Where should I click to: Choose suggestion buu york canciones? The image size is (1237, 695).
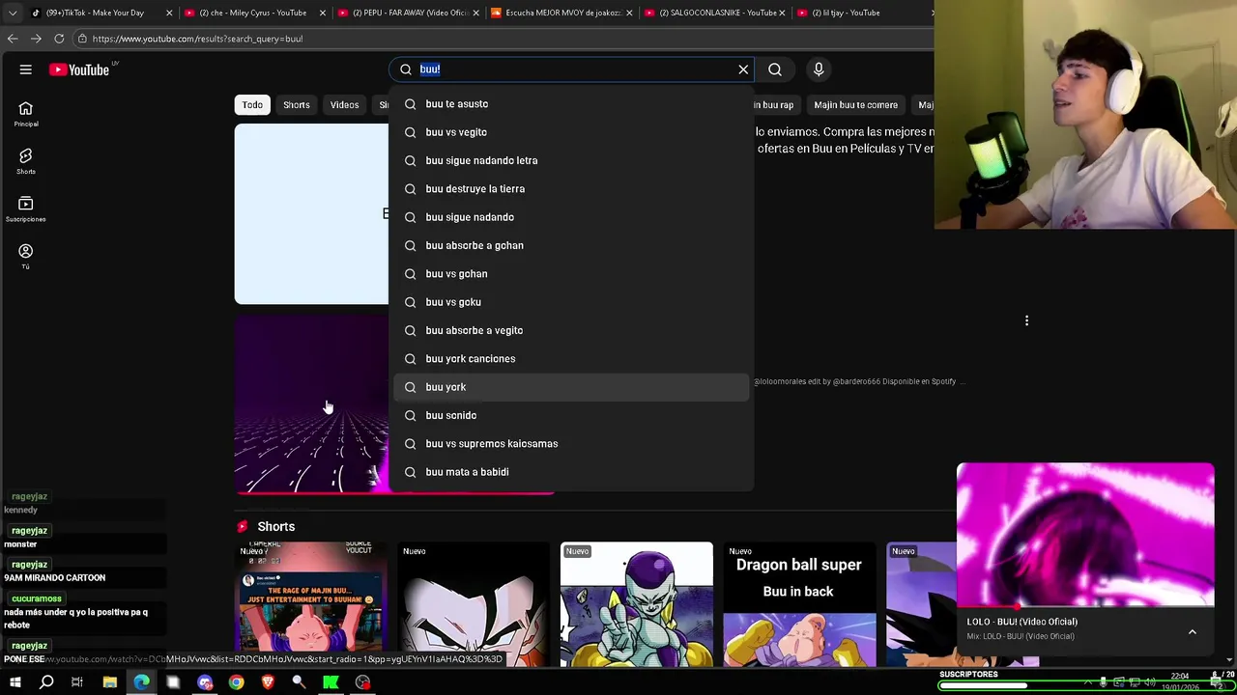pyautogui.click(x=570, y=359)
